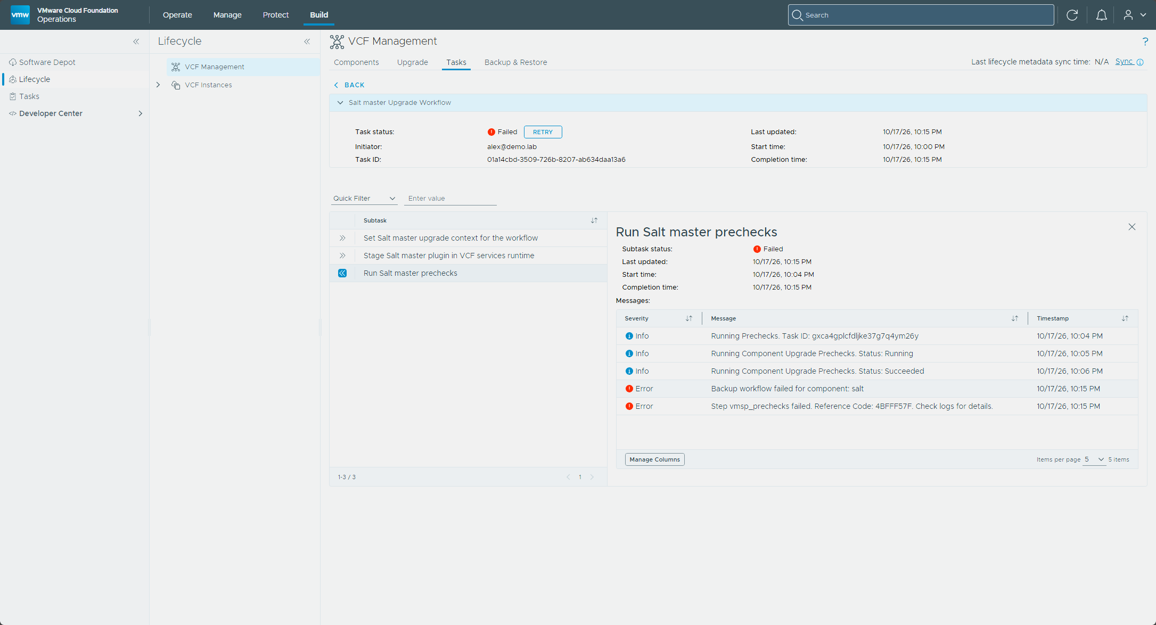
Task: Click the help question mark icon
Action: (x=1145, y=42)
